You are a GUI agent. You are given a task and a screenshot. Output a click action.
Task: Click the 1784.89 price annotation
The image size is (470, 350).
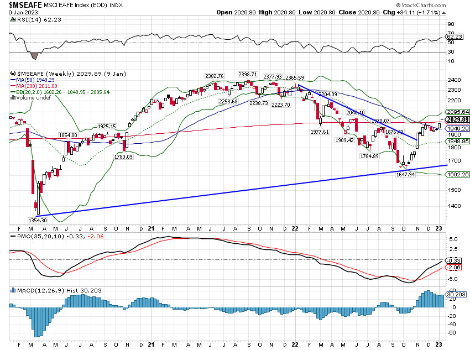click(x=369, y=156)
